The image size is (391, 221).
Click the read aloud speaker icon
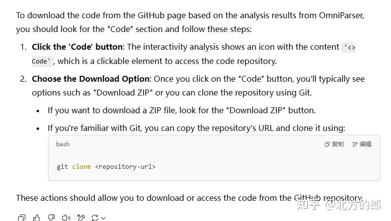(66, 218)
